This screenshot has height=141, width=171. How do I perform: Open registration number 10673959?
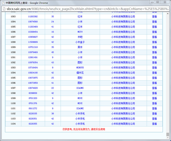pos(33,83)
